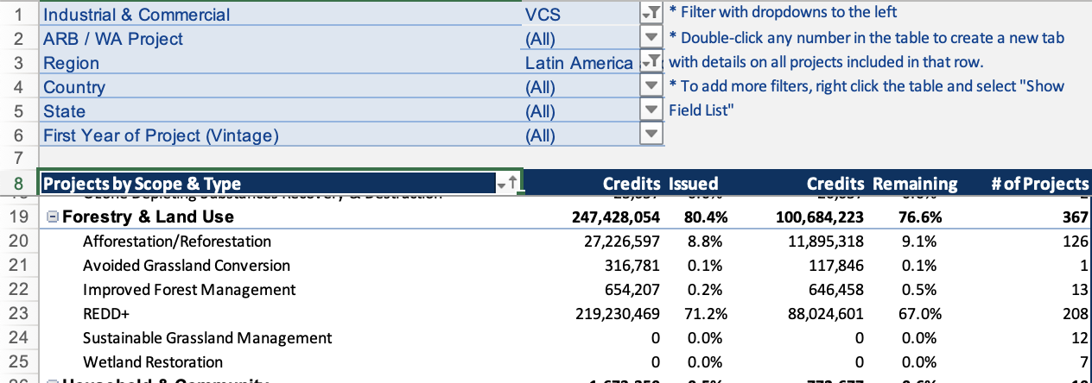Open the Latin America Region filter button
Image resolution: width=1092 pixels, height=383 pixels.
point(651,62)
